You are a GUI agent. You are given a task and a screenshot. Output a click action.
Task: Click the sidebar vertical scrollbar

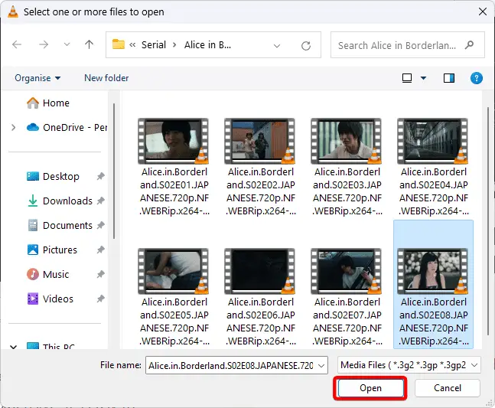pyautogui.click(x=114, y=171)
